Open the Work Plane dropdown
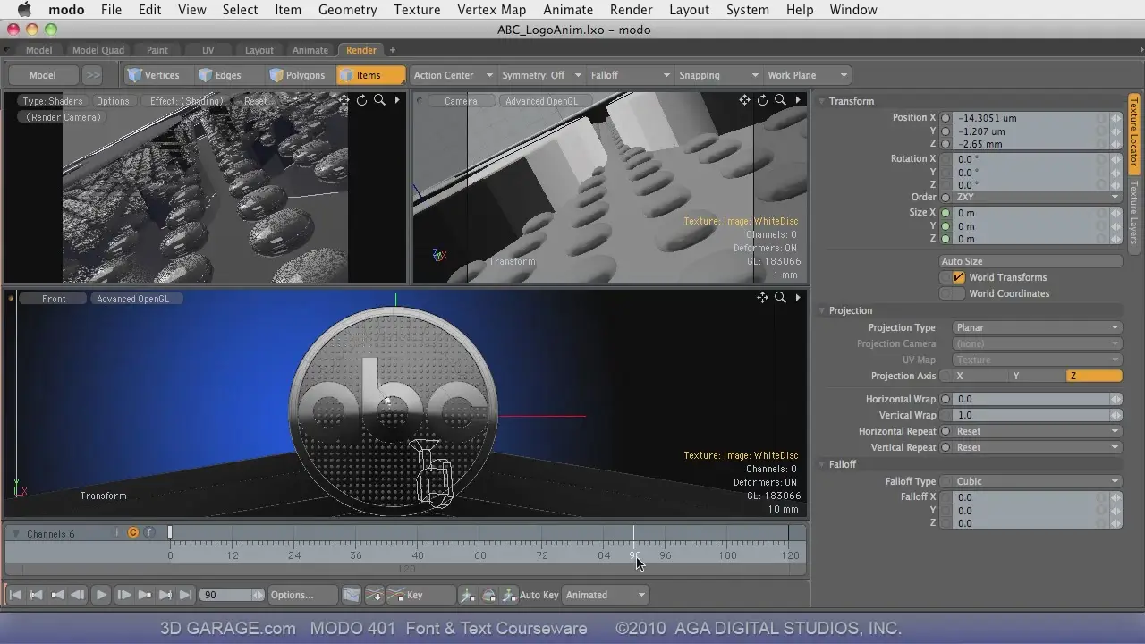Viewport: 1145px width, 644px height. (x=807, y=75)
